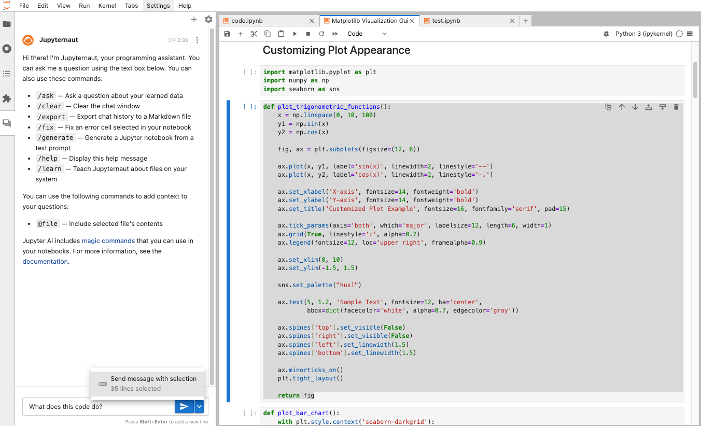Screen dimensions: 701x426
Task: Delete the plot_trigonometric_functions cell
Action: coord(676,106)
